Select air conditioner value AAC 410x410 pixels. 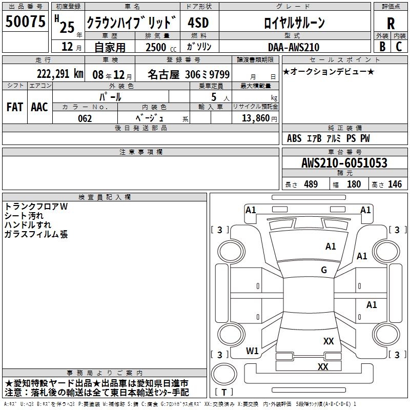click(x=39, y=107)
